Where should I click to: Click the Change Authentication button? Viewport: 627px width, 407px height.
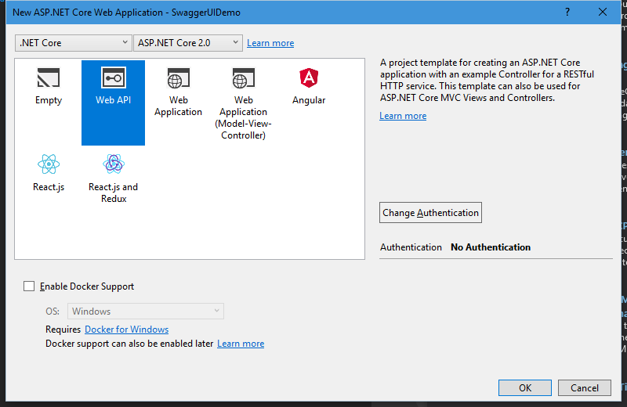430,213
